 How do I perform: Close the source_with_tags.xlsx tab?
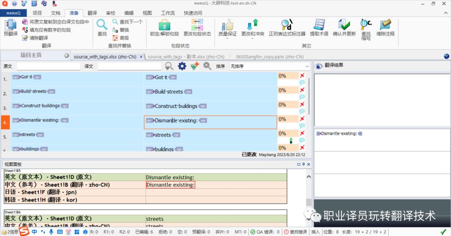point(141,57)
